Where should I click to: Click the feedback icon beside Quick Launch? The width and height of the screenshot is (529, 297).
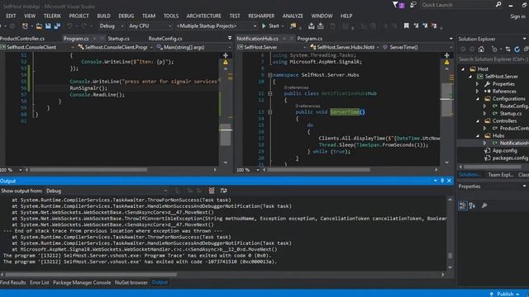coord(413,5)
